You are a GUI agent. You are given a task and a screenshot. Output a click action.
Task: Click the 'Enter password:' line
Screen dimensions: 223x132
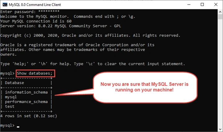pos(30,12)
